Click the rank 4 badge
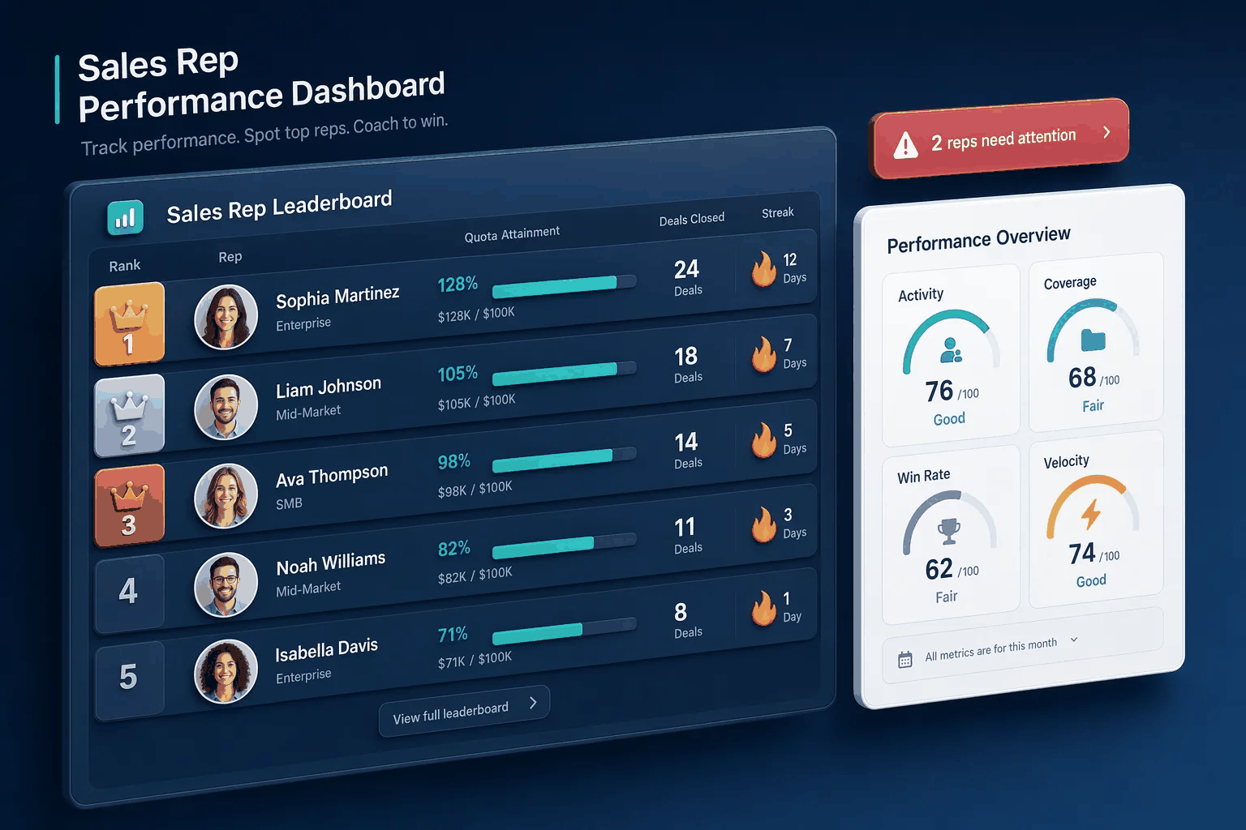This screenshot has width=1246, height=830. point(129,593)
